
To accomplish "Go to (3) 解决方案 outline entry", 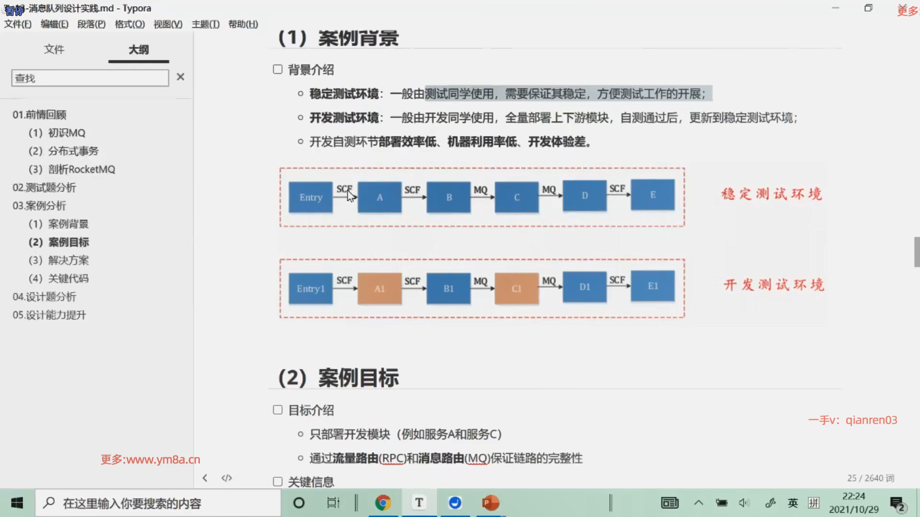I will (58, 260).
